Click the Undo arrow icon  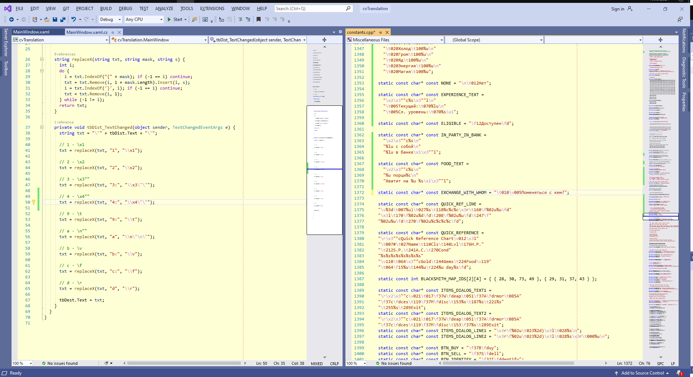tap(73, 19)
